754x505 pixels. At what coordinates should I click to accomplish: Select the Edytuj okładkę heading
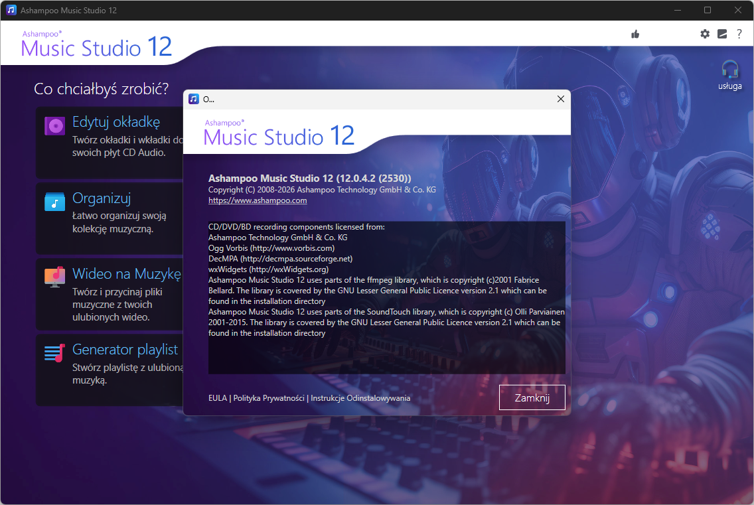(116, 122)
